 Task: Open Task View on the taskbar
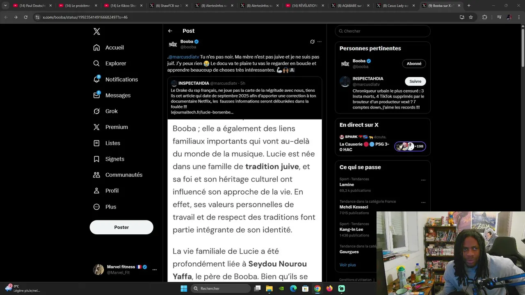(258, 288)
